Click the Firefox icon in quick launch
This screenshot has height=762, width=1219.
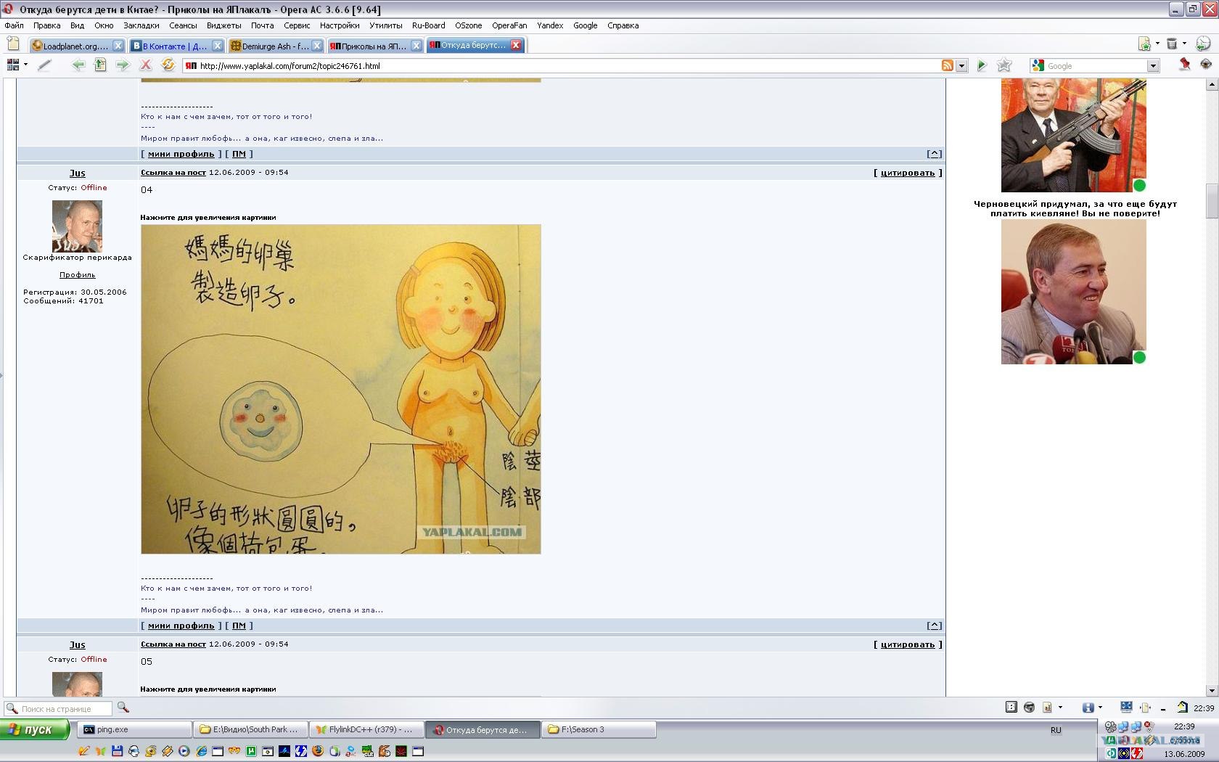pos(317,752)
